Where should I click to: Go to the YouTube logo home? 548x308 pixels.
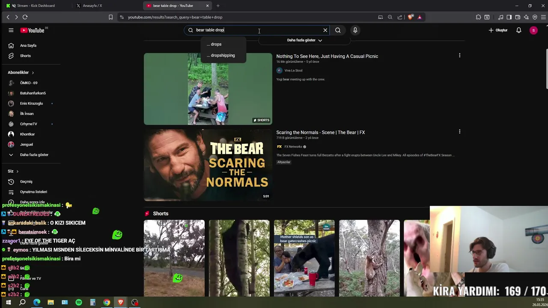(33, 30)
